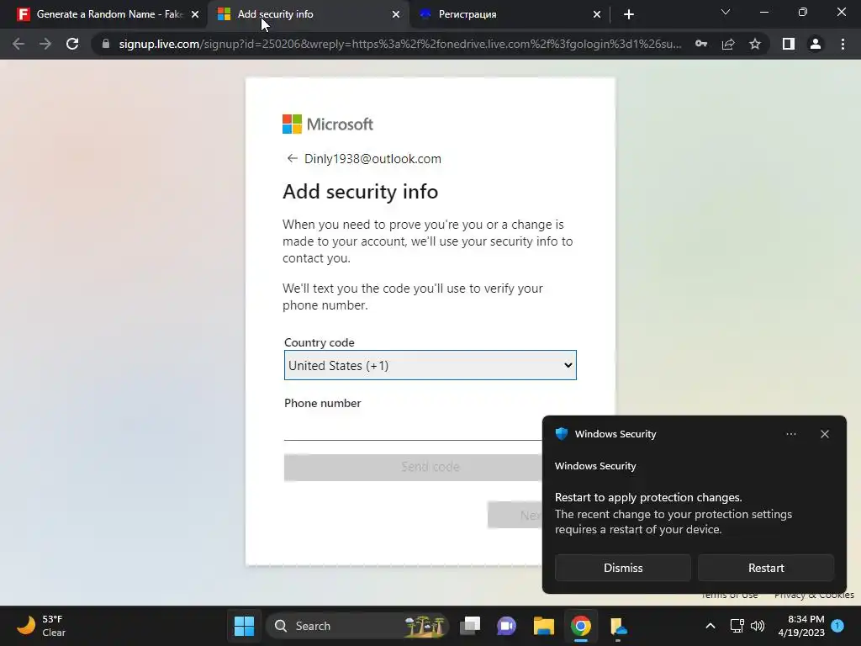Open the Windows Start menu

click(245, 626)
